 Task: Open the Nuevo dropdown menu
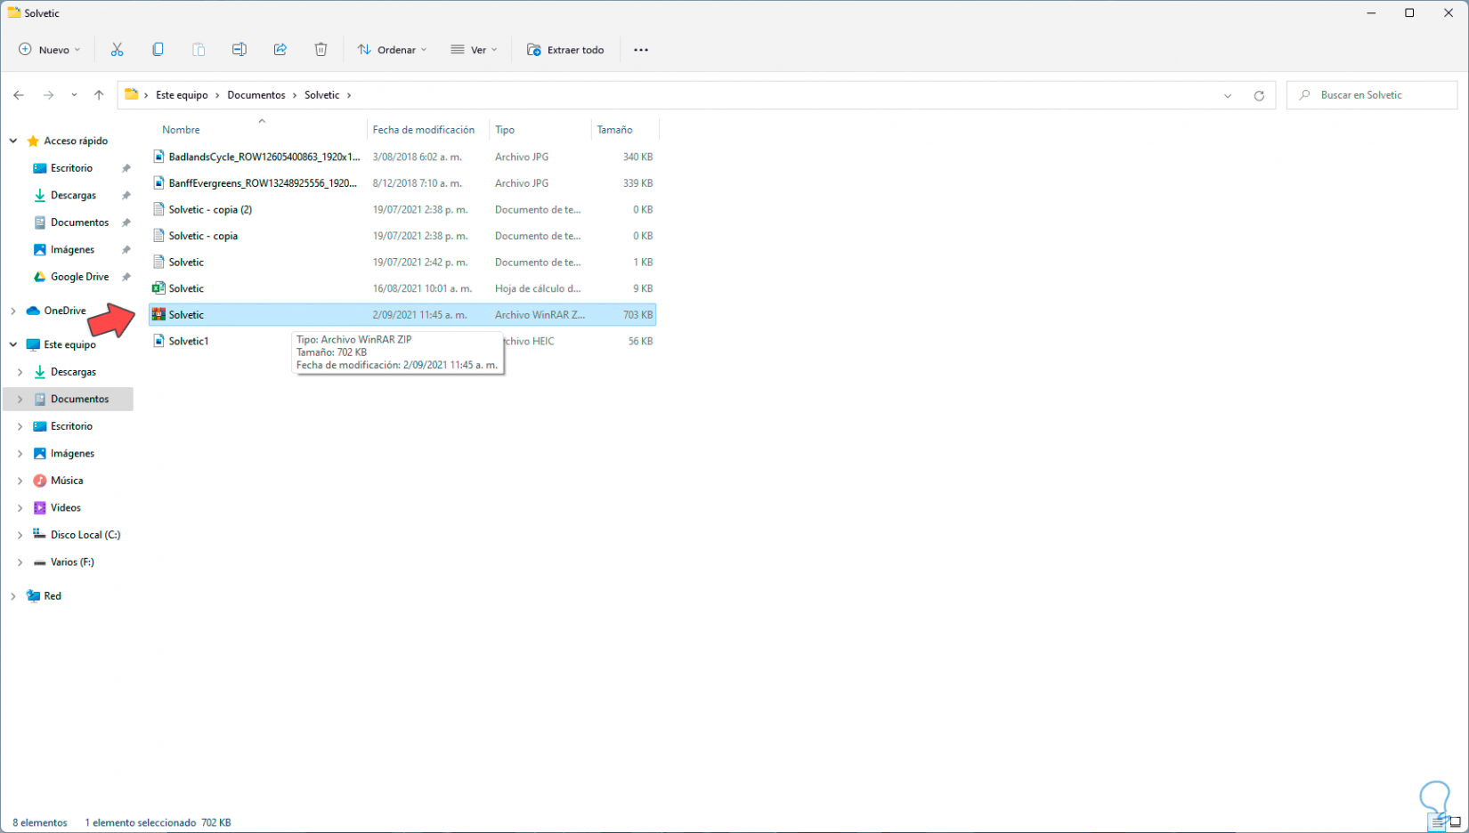[50, 50]
